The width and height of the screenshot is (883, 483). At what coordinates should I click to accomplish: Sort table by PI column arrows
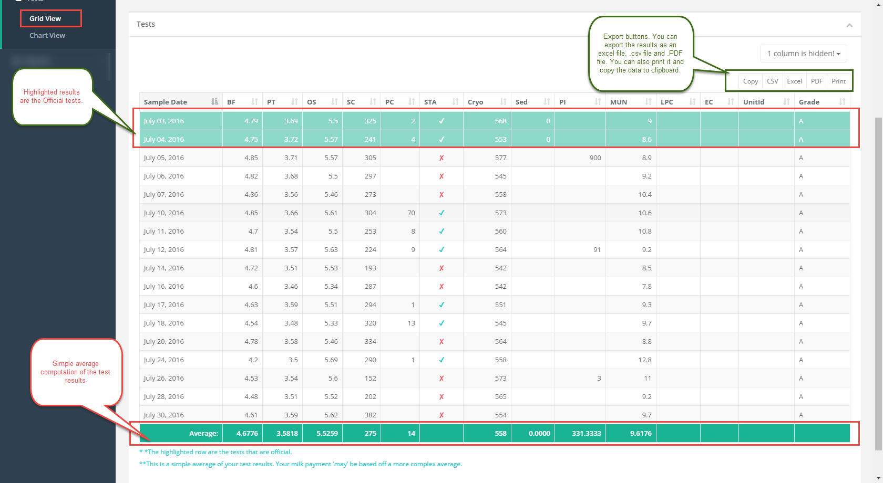pyautogui.click(x=598, y=102)
